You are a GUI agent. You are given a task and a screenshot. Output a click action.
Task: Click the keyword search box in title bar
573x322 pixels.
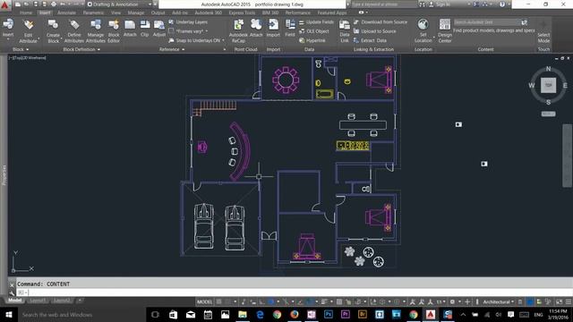[383, 4]
